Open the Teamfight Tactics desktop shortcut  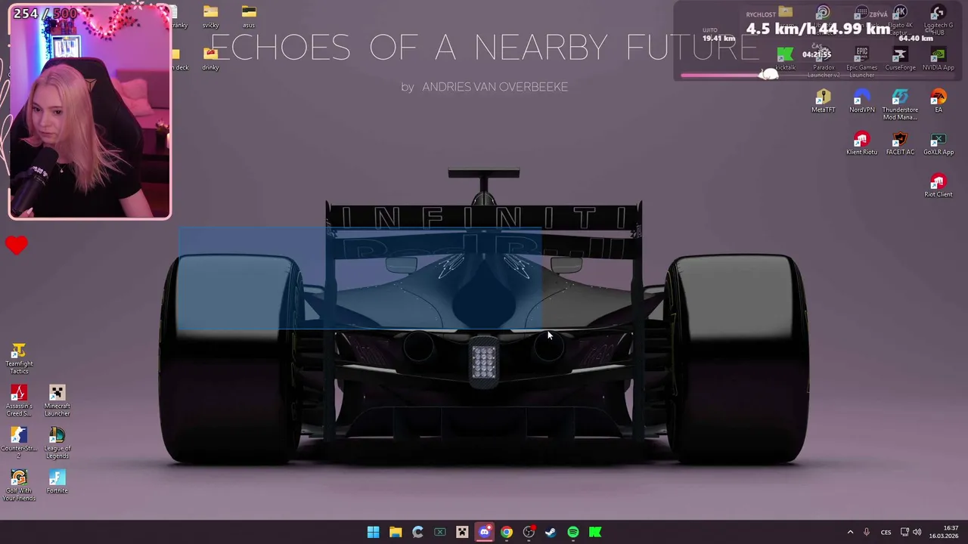19,359
